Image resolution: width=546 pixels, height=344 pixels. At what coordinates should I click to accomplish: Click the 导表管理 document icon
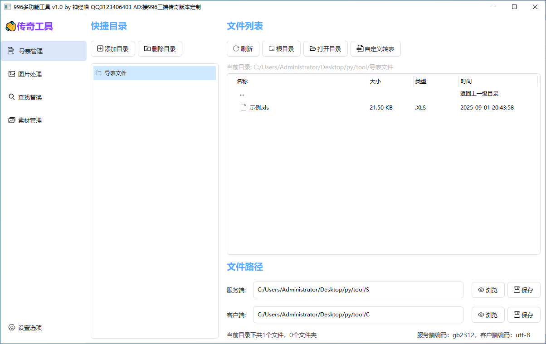(11, 51)
